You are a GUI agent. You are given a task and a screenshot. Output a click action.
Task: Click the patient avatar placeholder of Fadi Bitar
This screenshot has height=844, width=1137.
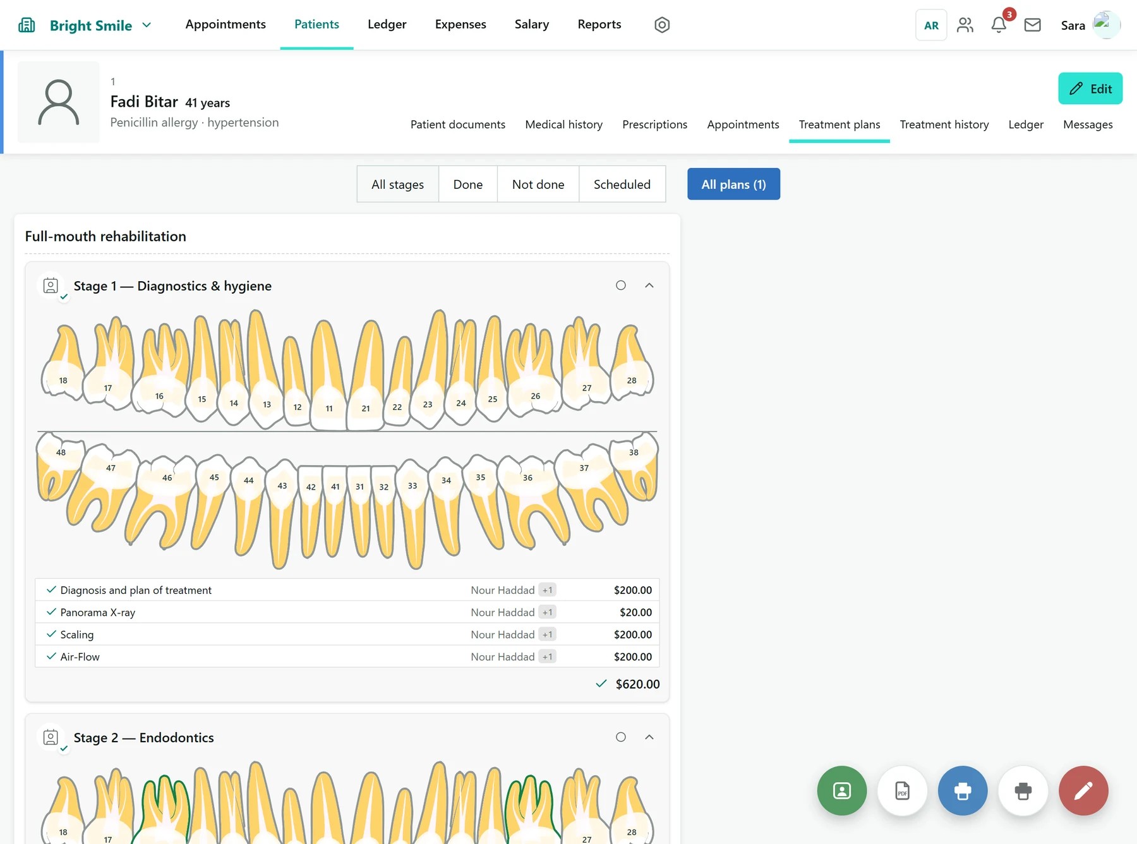59,102
